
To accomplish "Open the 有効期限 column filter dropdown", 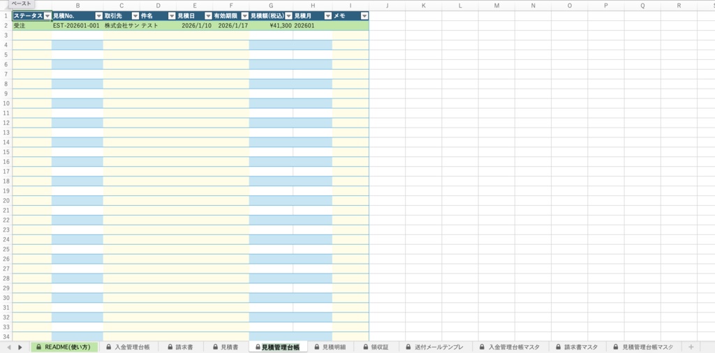I will coord(244,16).
